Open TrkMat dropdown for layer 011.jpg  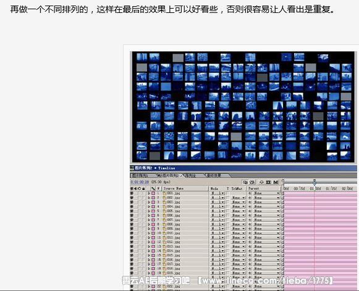[x=238, y=237]
